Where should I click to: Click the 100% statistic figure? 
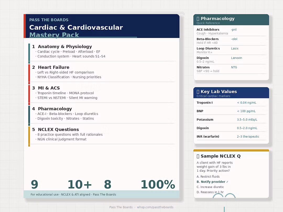tap(158, 185)
